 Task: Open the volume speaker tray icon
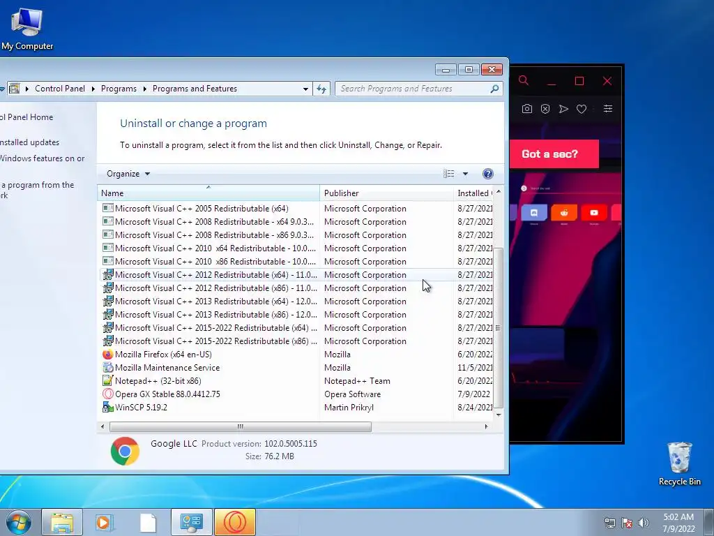(x=643, y=523)
